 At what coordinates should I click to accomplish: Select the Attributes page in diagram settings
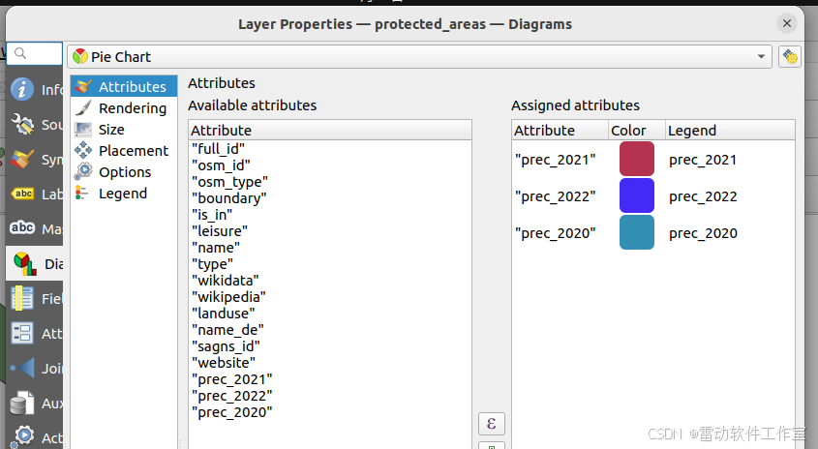(124, 86)
